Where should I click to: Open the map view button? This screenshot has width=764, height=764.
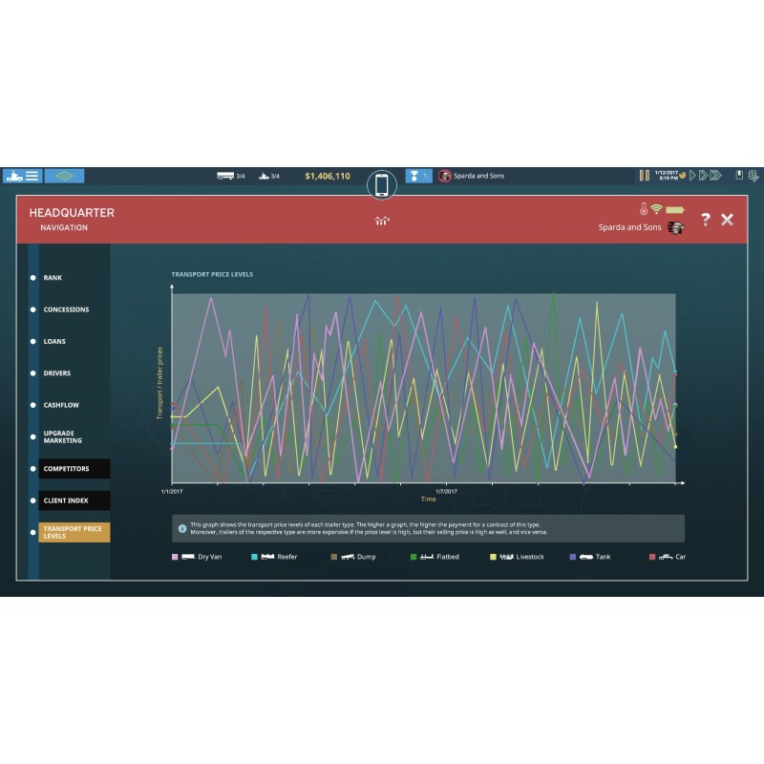(x=64, y=176)
